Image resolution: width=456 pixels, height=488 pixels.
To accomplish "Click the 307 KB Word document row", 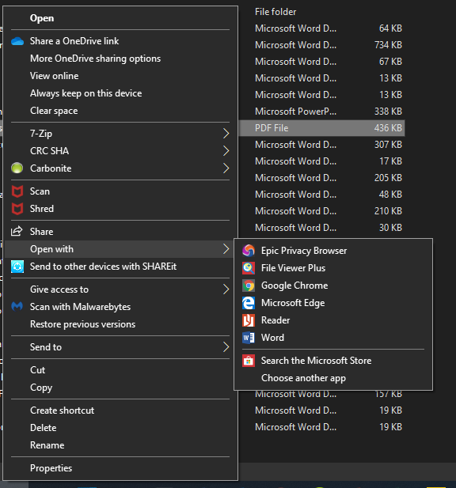I will 322,145.
